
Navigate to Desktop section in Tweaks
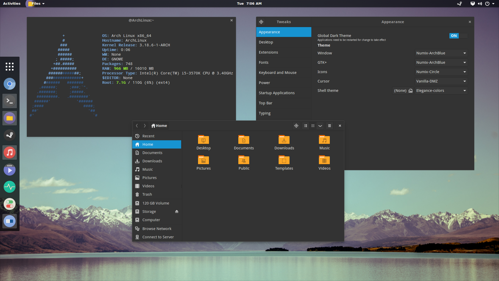tap(266, 42)
